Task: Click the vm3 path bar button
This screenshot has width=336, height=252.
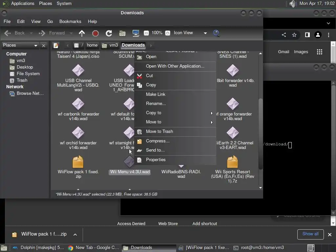Action: pyautogui.click(x=110, y=45)
